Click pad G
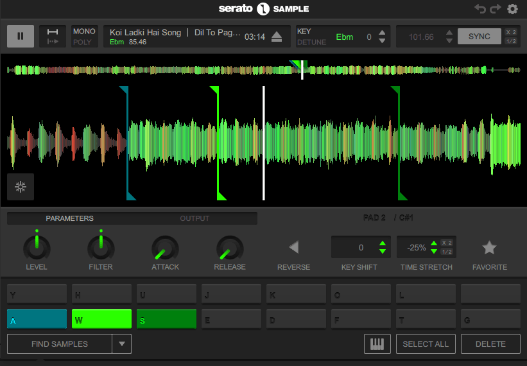Screen dimensions: 527x366 click(490, 319)
